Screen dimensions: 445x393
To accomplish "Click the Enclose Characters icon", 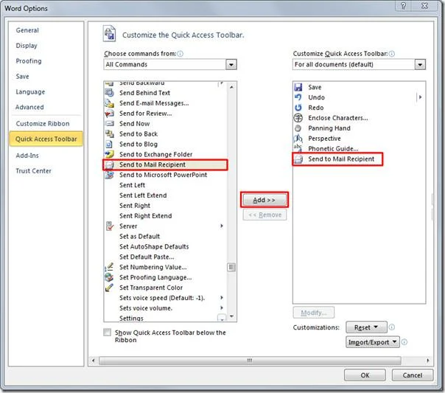I will pyautogui.click(x=298, y=117).
